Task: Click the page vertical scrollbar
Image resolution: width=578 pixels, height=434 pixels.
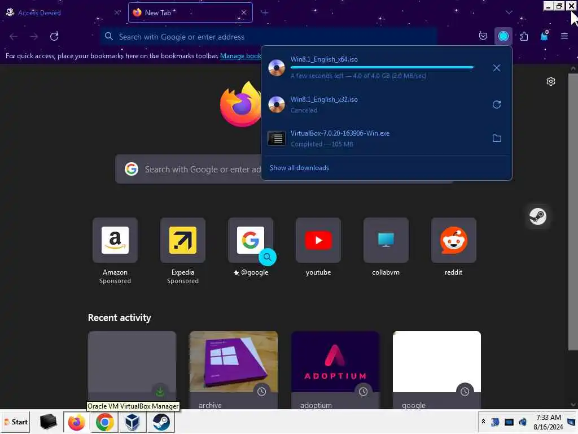Action: coord(573,211)
